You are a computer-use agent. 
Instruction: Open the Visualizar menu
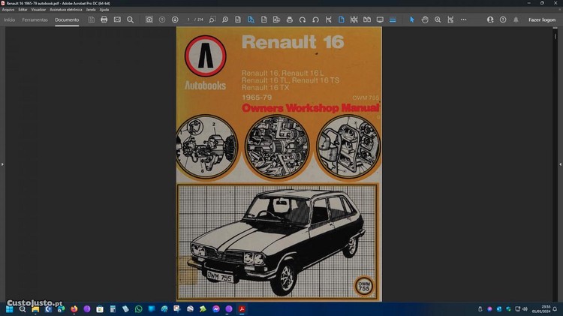39,9
